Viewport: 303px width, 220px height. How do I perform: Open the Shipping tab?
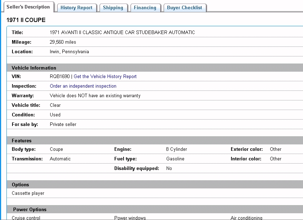113,8
